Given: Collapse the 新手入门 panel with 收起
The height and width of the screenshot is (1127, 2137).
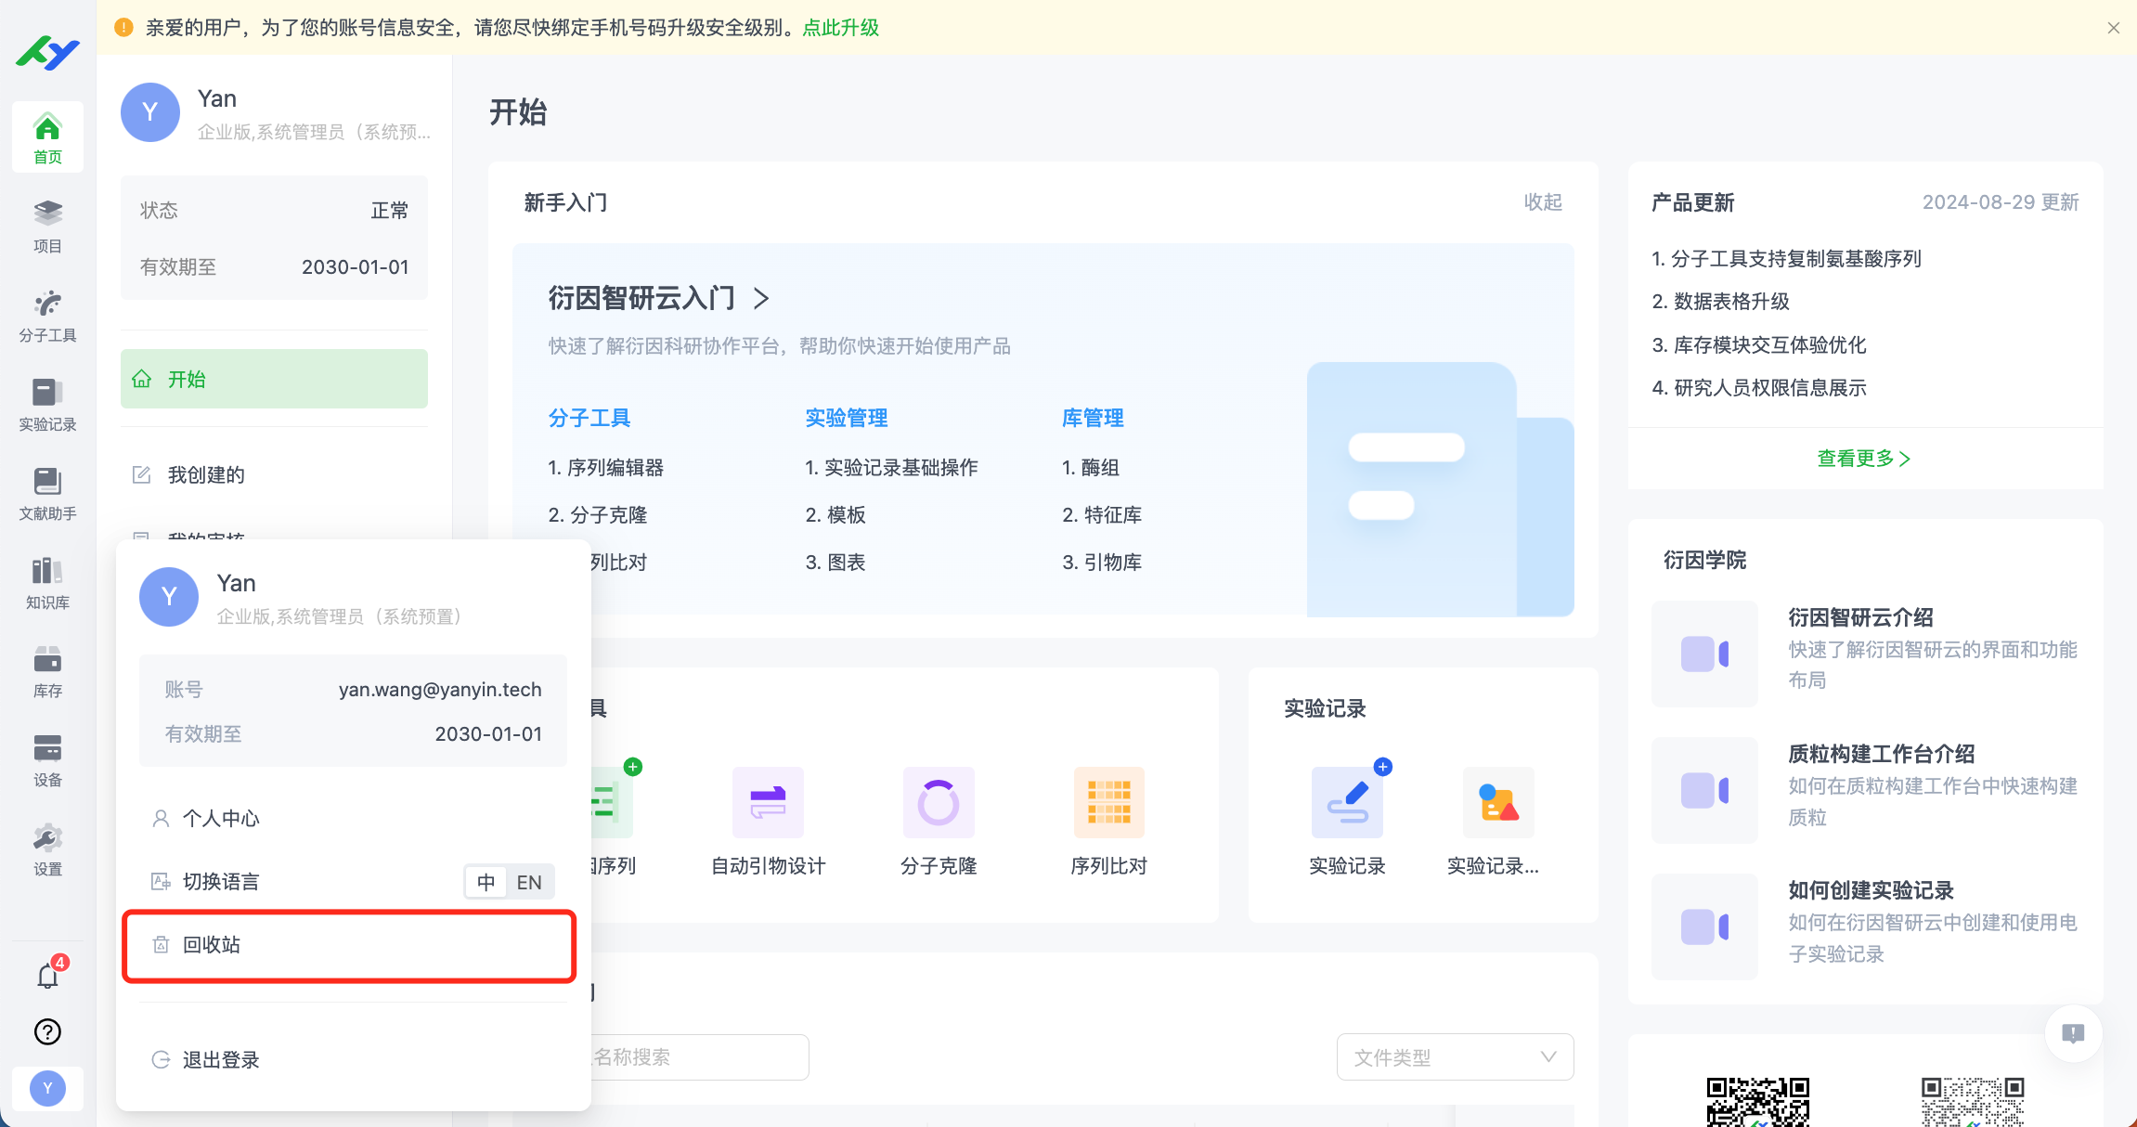Looking at the screenshot, I should [1543, 202].
